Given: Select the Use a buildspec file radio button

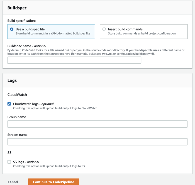Looking at the screenshot, I should 12,29.
